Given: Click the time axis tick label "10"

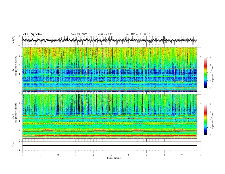Looking at the screenshot, I should click(x=200, y=155).
